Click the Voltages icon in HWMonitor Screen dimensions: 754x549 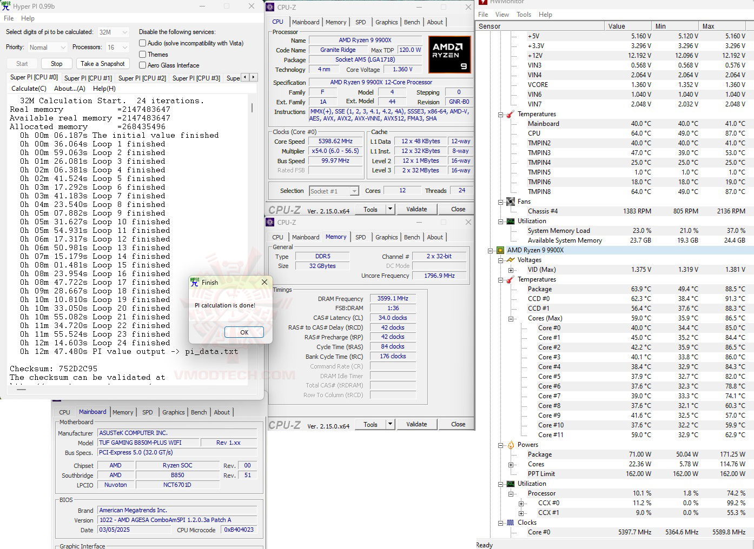pos(510,260)
